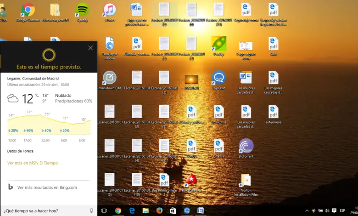Launch the Markdown Edit shortcut
Image resolution: width=358 pixels, height=216 pixels.
(x=110, y=80)
